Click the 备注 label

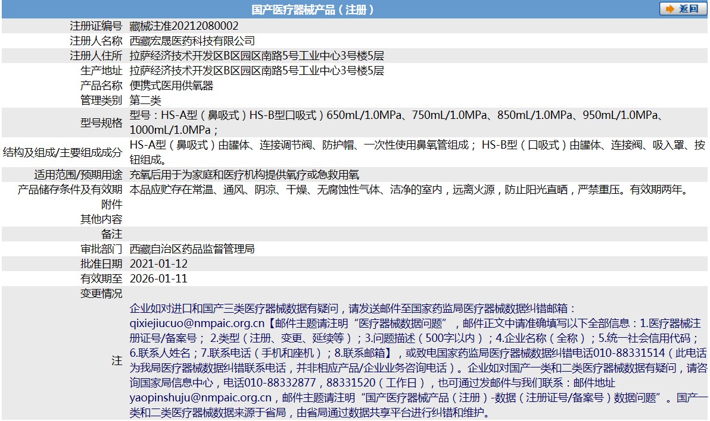(112, 235)
